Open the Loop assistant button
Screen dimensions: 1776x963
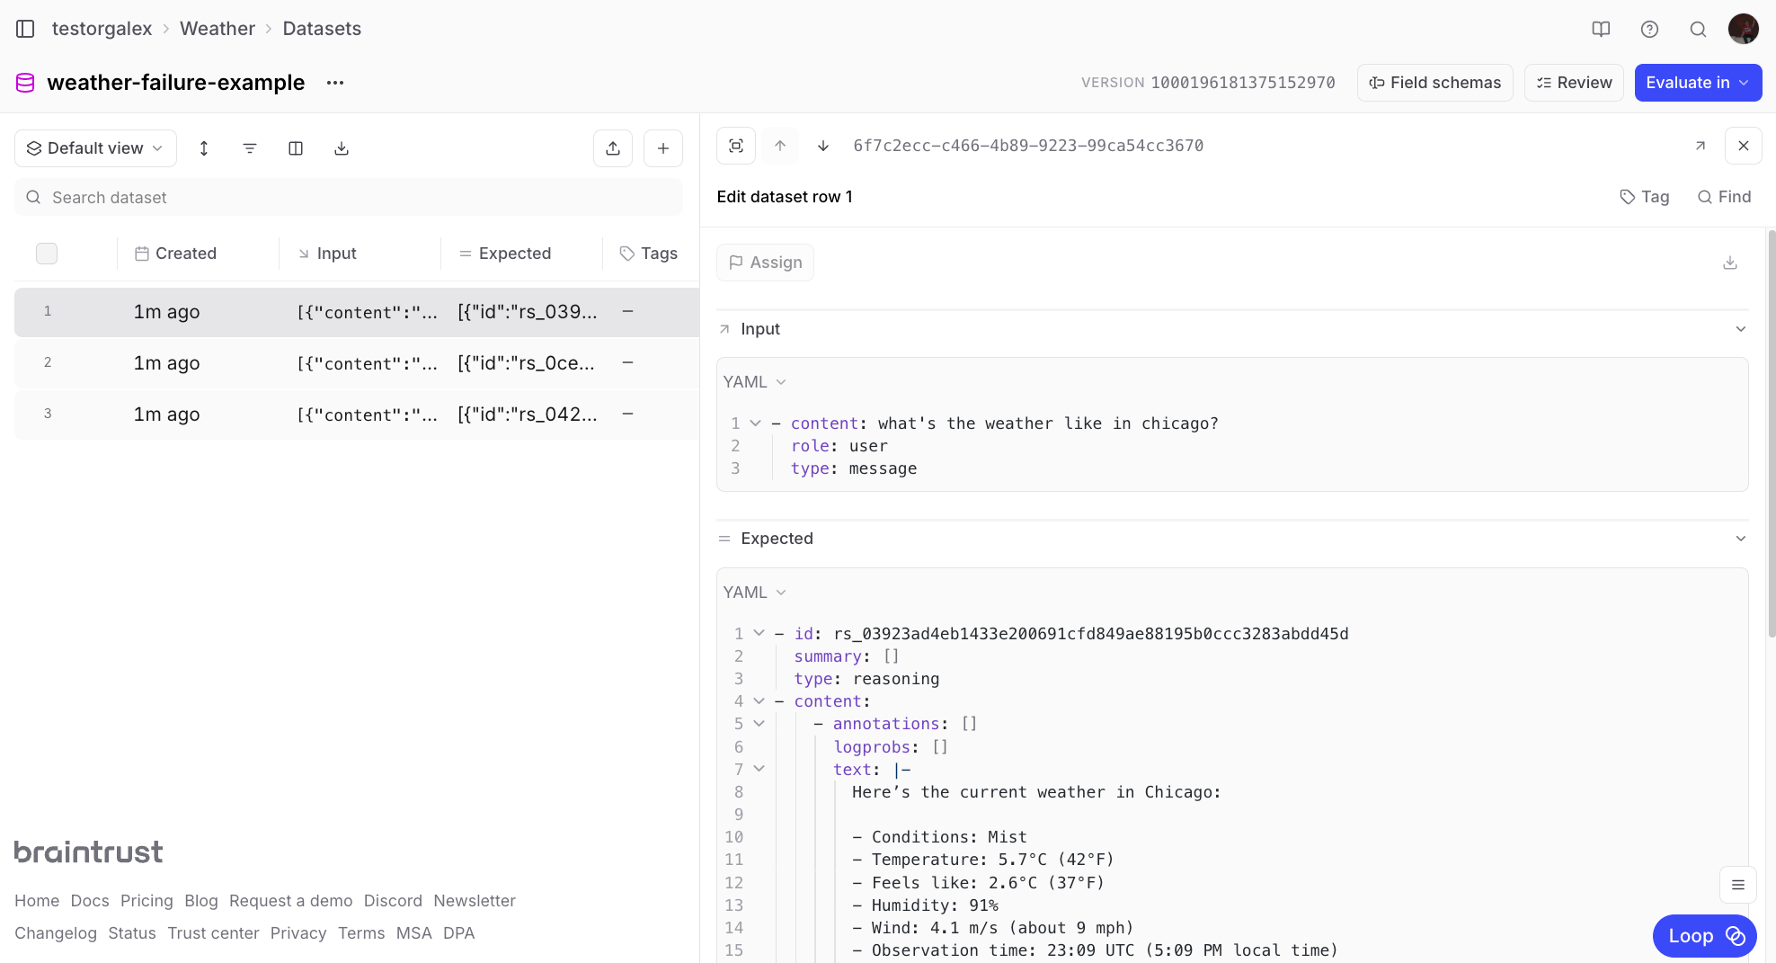(1705, 936)
